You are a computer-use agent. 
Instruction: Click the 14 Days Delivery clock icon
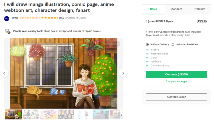[x=147, y=45]
